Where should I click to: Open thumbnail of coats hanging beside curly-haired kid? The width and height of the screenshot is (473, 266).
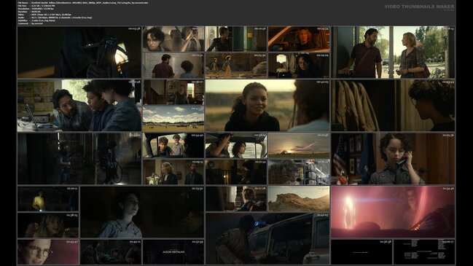click(393, 106)
